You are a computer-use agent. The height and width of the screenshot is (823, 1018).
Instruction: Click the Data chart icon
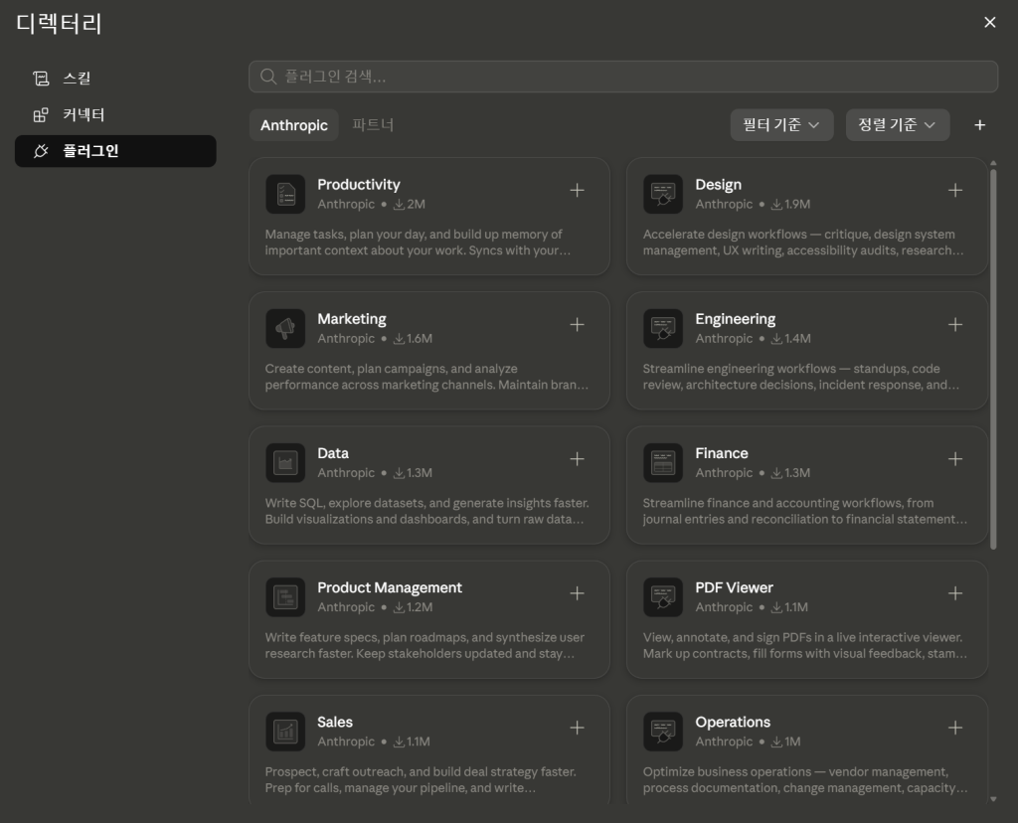(x=285, y=463)
